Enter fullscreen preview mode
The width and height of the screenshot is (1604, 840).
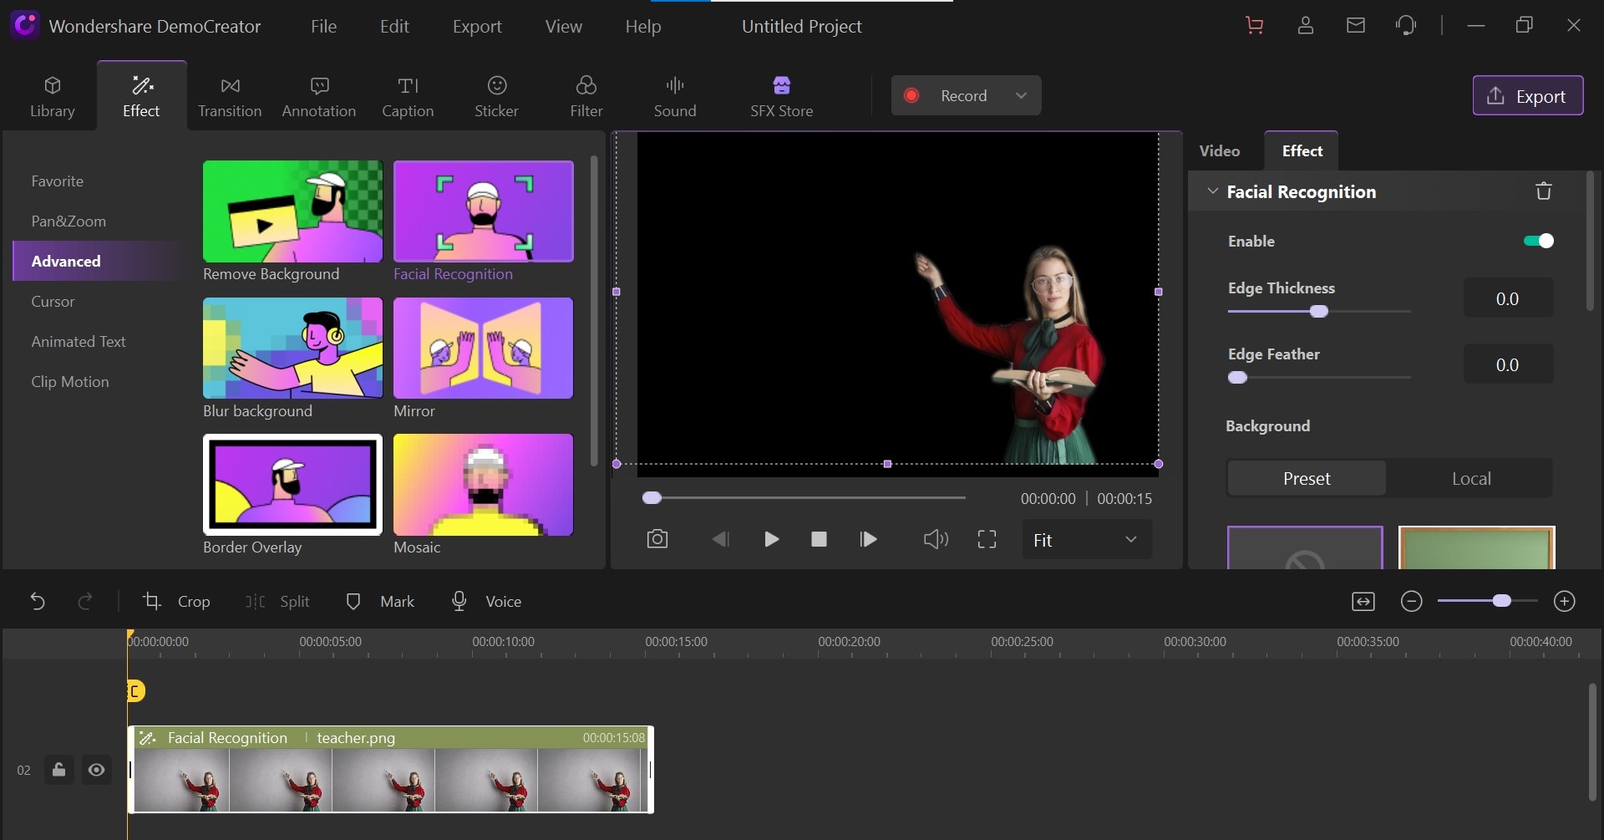tap(987, 539)
